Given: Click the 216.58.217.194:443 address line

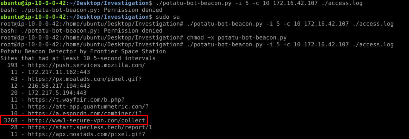Looking at the screenshot, I should 59,86.
